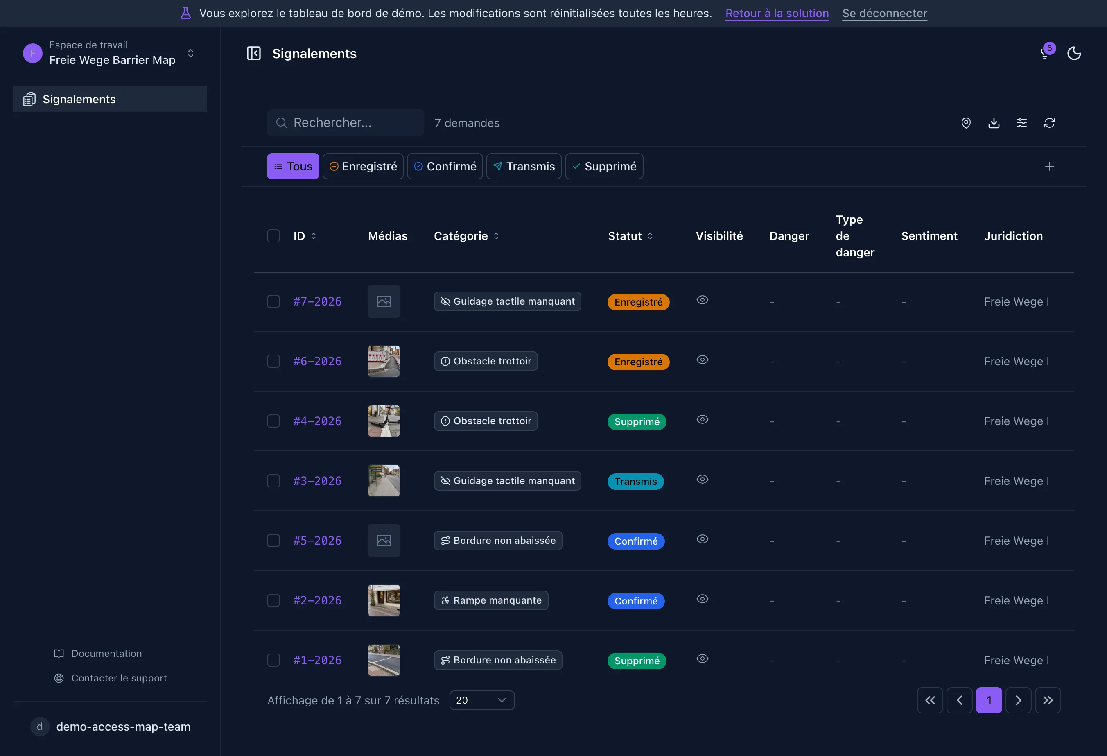The height and width of the screenshot is (756, 1107).
Task: Select the Tous tab
Action: click(x=293, y=166)
